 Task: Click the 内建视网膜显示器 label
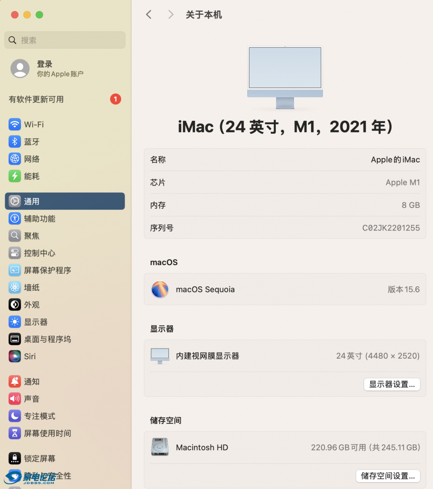(207, 356)
